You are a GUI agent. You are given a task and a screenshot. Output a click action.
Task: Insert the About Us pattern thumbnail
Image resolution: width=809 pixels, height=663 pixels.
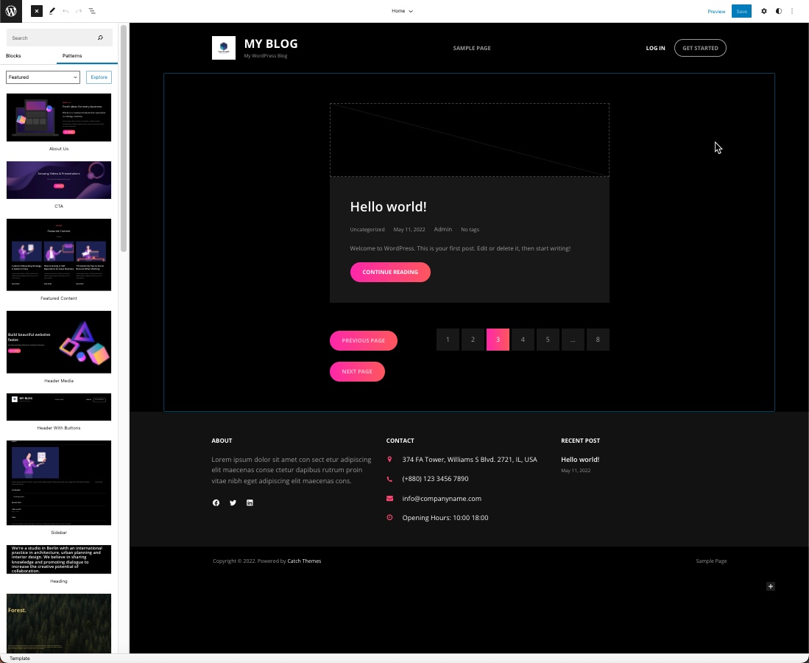pos(59,117)
